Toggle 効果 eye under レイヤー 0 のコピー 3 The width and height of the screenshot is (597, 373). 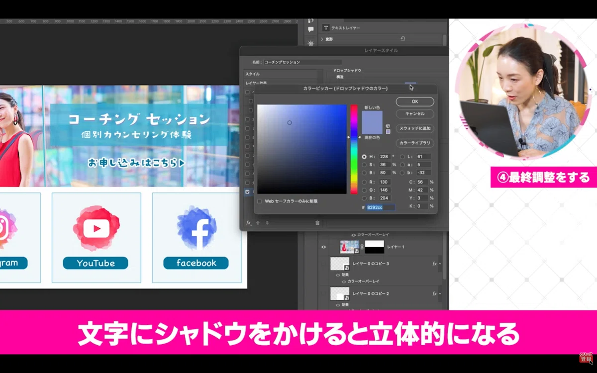[338, 275]
